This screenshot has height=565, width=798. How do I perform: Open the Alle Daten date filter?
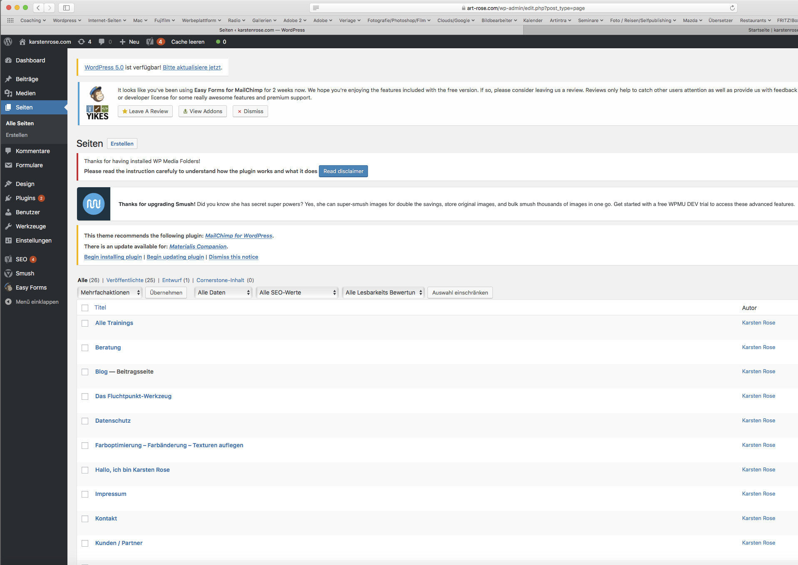coord(223,292)
